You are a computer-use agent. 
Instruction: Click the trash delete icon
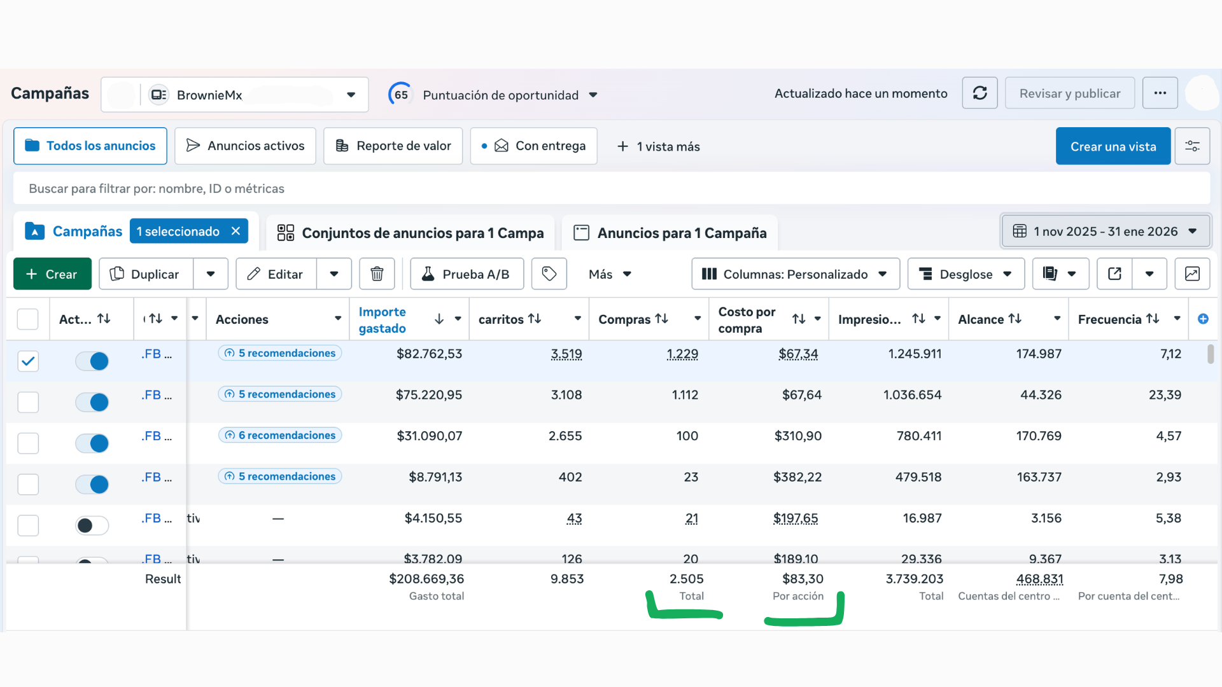click(377, 274)
